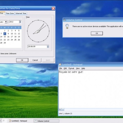This screenshot has height=123, width=123.
Task: Select day 16 in the calendar
Action: (8, 37)
